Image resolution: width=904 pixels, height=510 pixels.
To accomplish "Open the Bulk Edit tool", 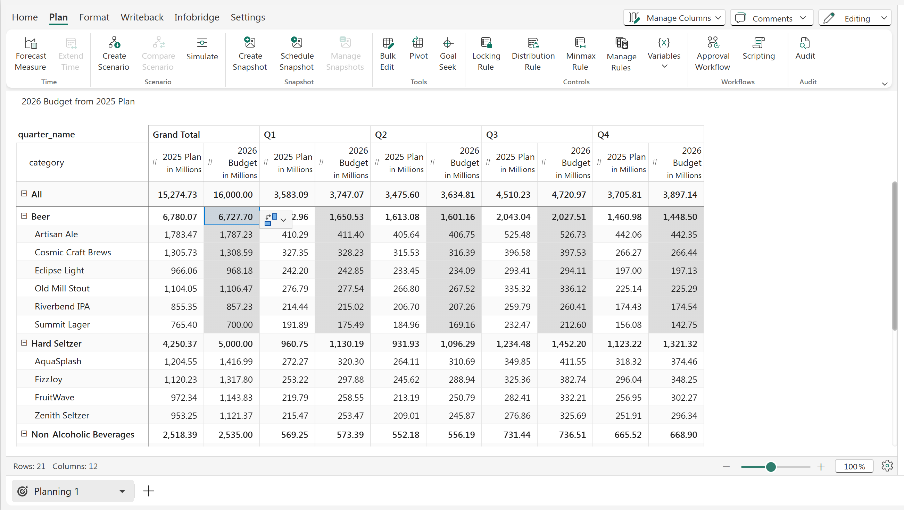I will coord(388,43).
